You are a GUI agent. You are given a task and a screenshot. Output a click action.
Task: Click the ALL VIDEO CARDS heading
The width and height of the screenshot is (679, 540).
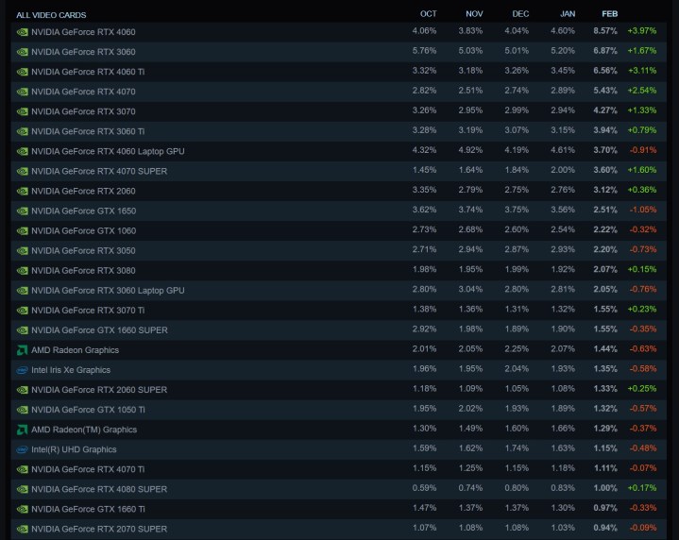(51, 15)
